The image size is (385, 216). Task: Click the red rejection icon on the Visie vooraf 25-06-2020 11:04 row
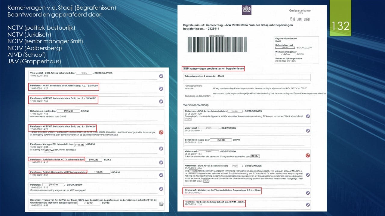click(x=308, y=155)
